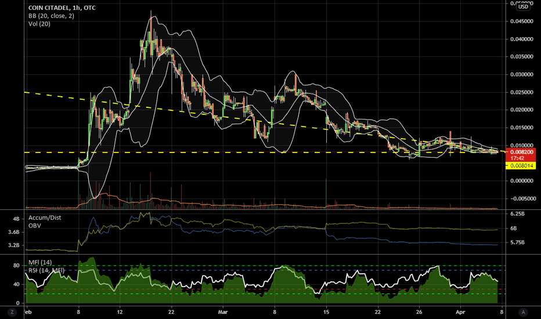Click the Vol (20) indicator label
Image resolution: width=541 pixels, height=319 pixels.
click(39, 24)
